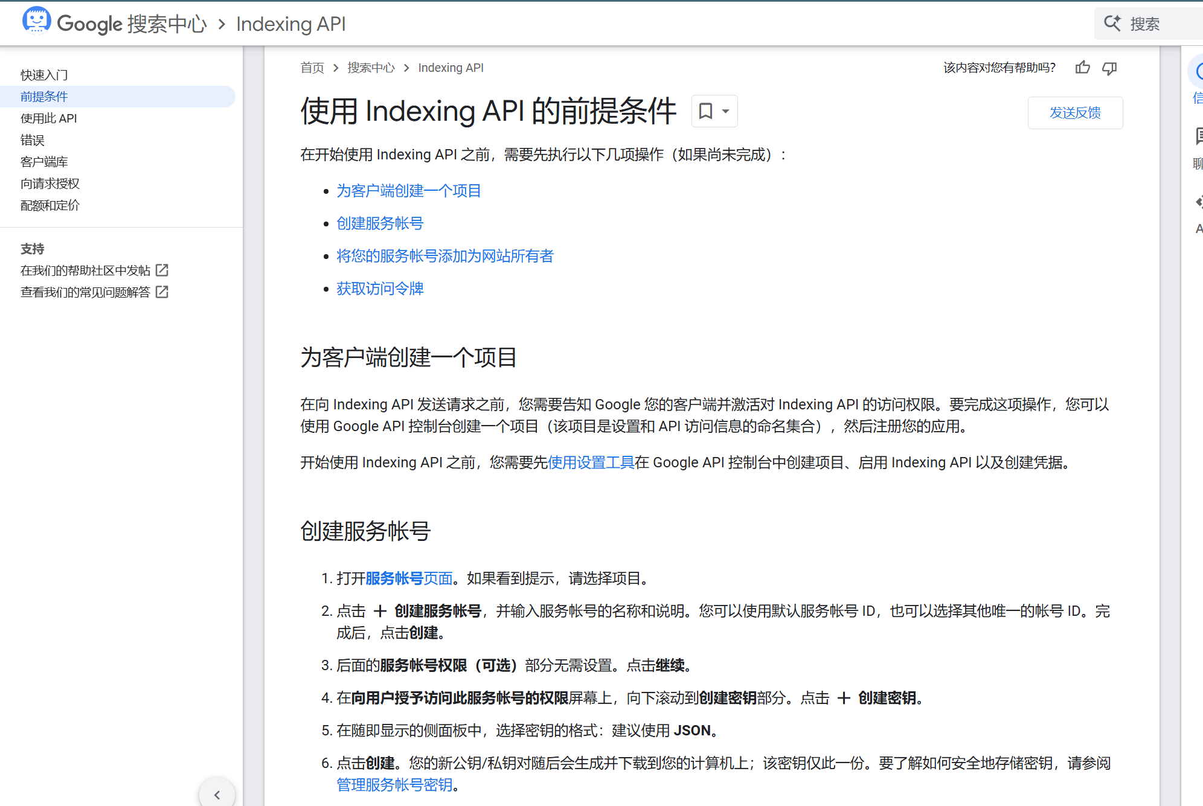Open the bookmark dropdown arrow

pos(726,111)
